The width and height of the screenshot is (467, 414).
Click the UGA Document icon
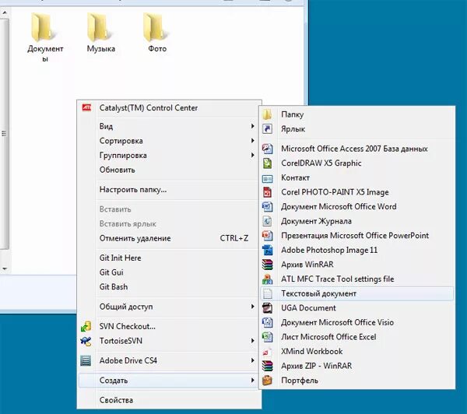click(267, 308)
